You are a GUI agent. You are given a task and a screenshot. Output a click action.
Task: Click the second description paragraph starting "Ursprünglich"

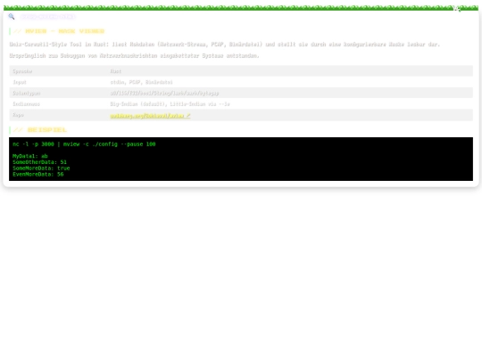(134, 55)
